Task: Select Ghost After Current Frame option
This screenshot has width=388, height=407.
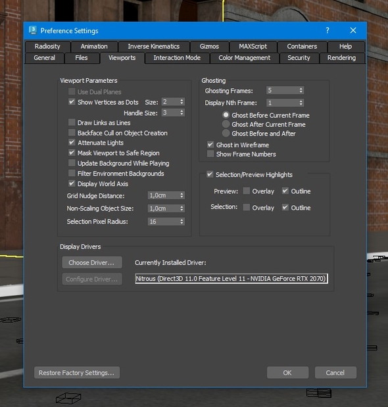Action: pyautogui.click(x=226, y=124)
